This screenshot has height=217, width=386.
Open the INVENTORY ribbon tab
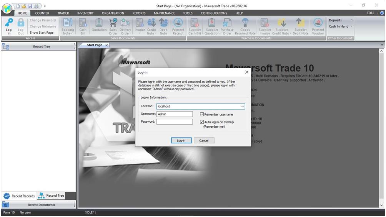[x=85, y=13]
